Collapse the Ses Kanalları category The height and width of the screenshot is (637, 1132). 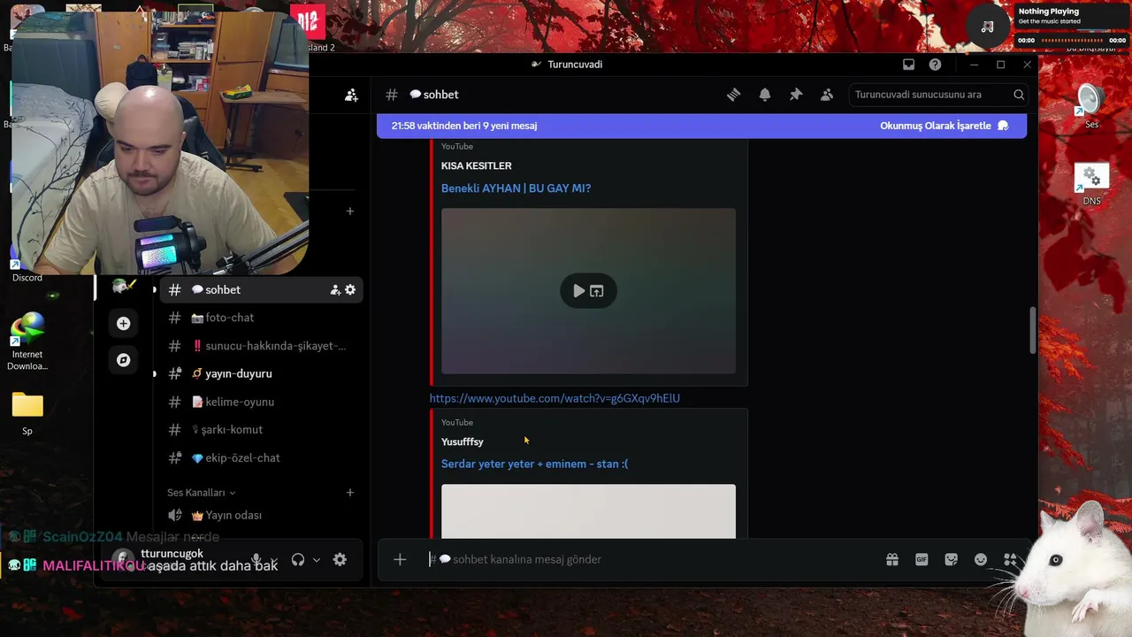pyautogui.click(x=202, y=493)
